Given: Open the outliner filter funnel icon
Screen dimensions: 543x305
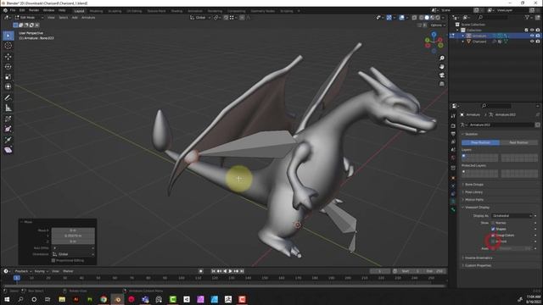Looking at the screenshot, I should click(527, 17).
